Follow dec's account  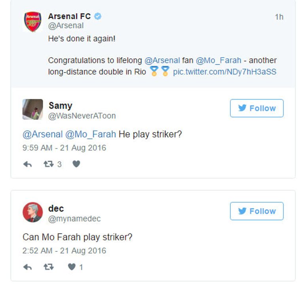[x=256, y=211]
